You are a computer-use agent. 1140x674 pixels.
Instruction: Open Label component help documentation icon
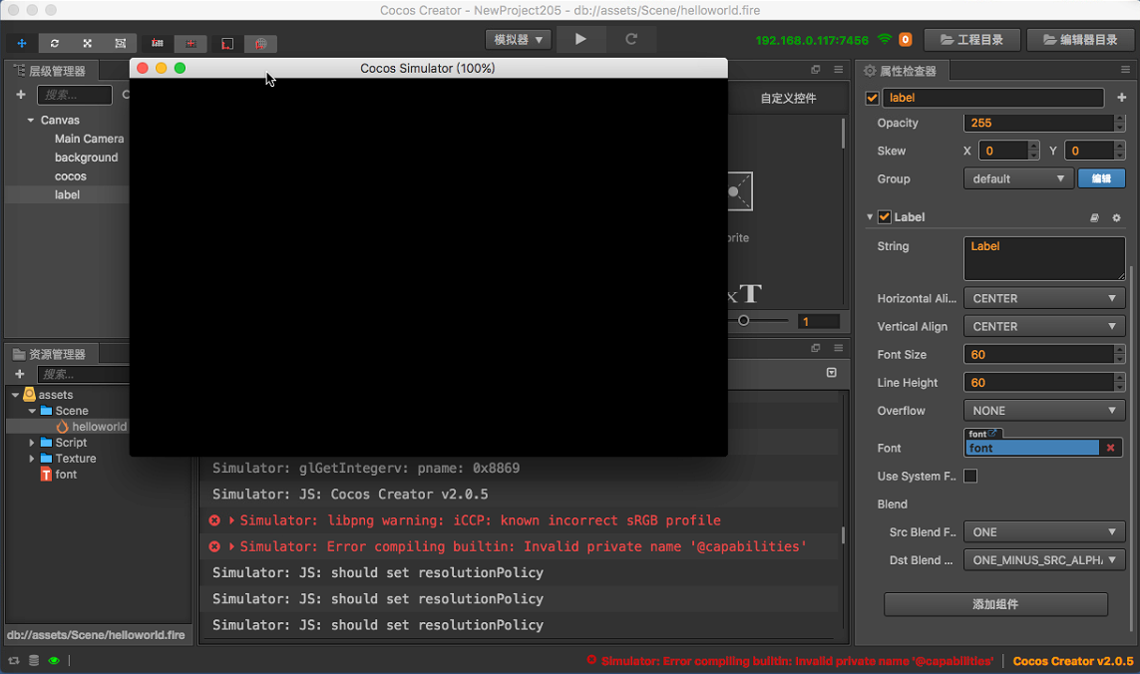tap(1094, 218)
